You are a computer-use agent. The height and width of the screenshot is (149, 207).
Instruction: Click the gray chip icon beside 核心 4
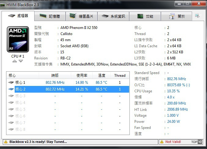[11, 102]
